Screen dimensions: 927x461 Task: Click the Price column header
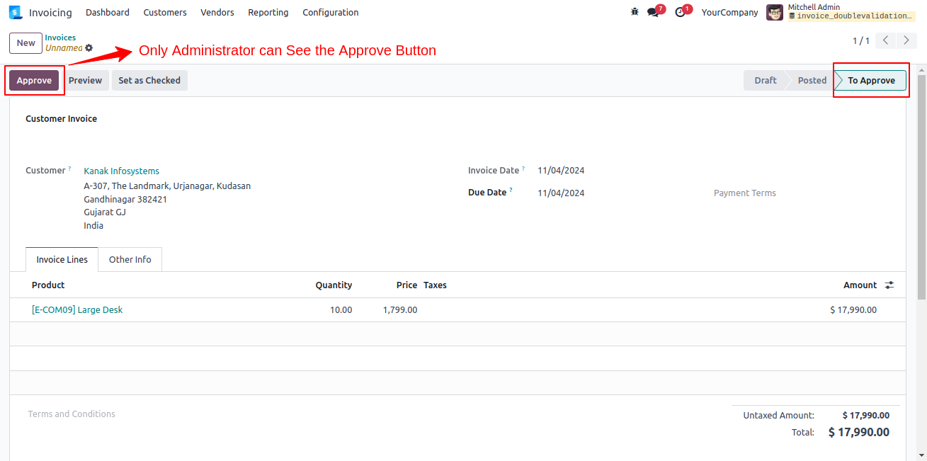[406, 285]
